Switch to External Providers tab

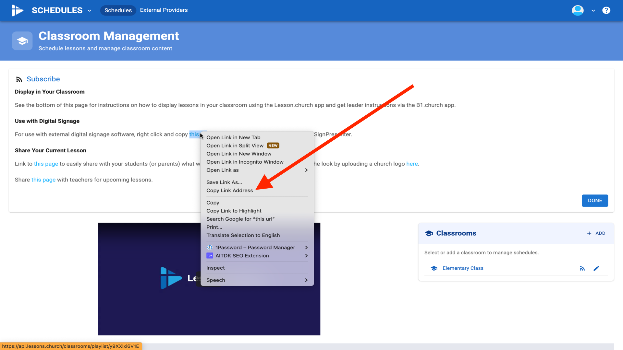(x=164, y=10)
